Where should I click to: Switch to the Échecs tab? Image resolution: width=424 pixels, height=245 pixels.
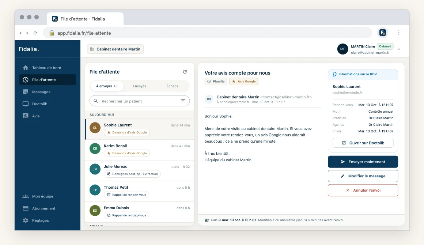[x=172, y=86]
